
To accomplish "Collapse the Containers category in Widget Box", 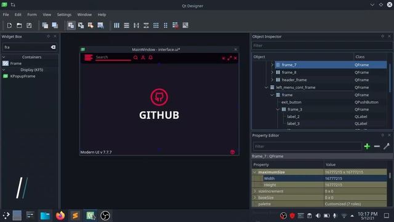I will (4, 57).
